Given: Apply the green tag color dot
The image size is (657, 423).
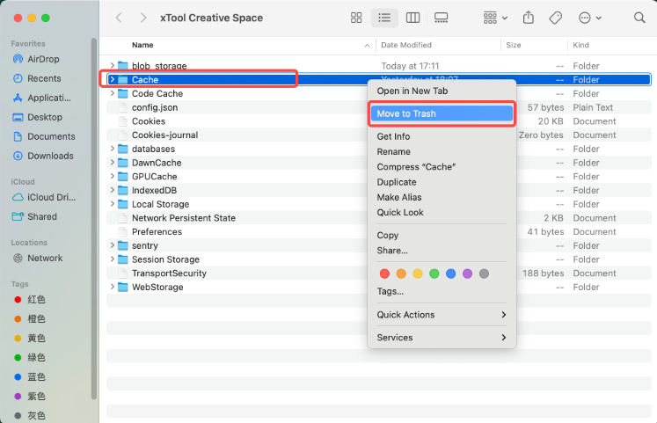Looking at the screenshot, I should point(434,273).
